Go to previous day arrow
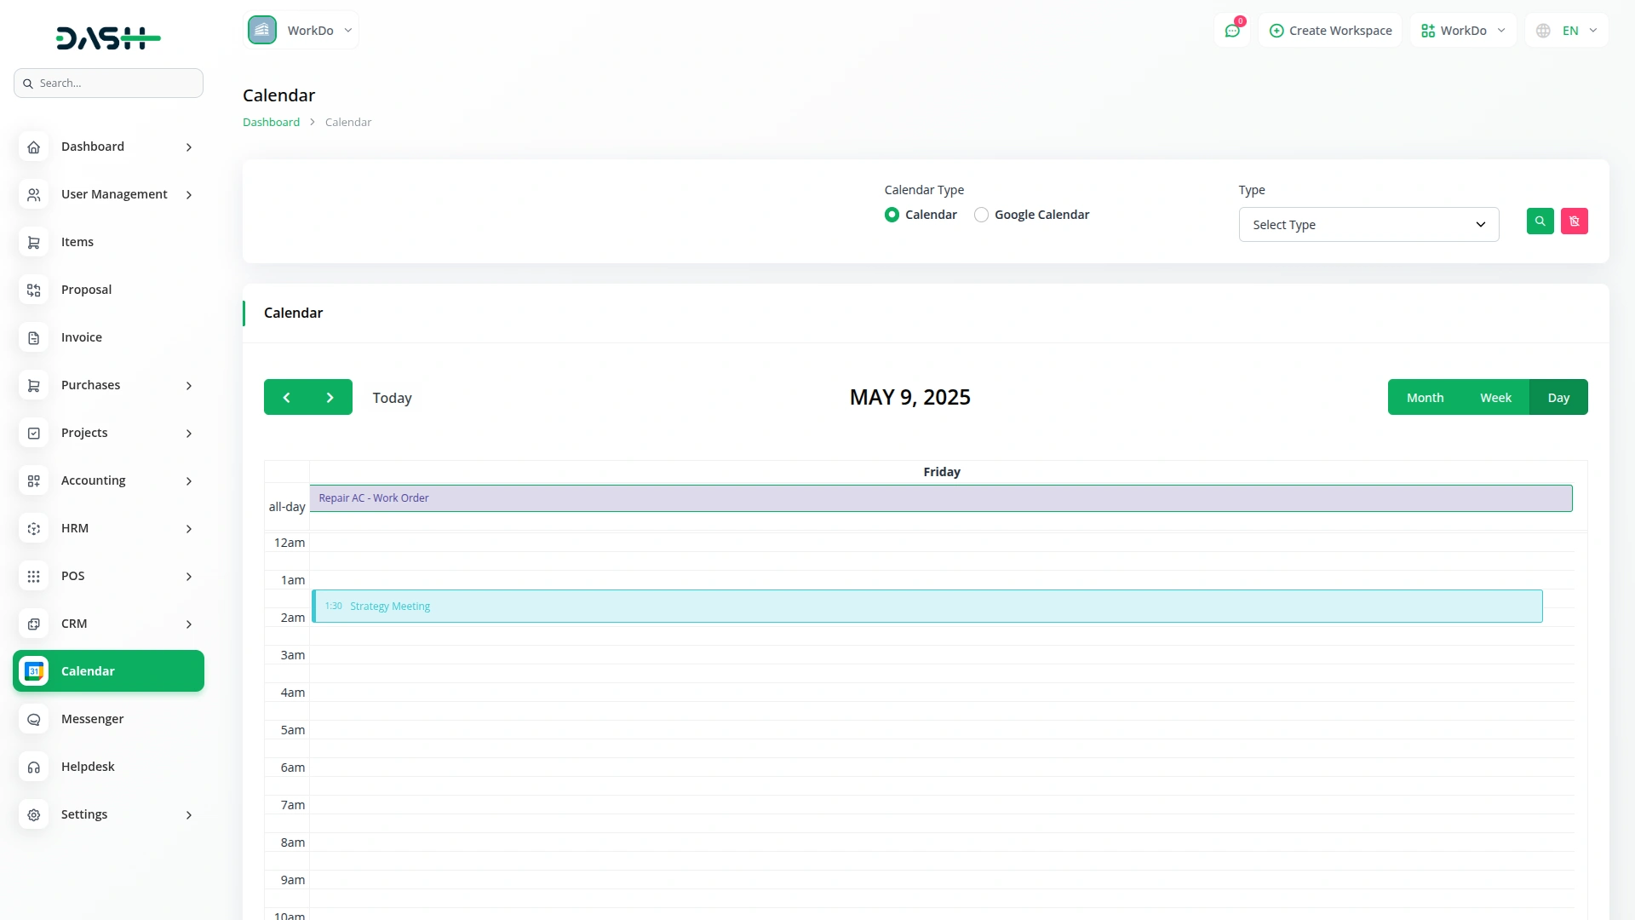 click(x=286, y=398)
